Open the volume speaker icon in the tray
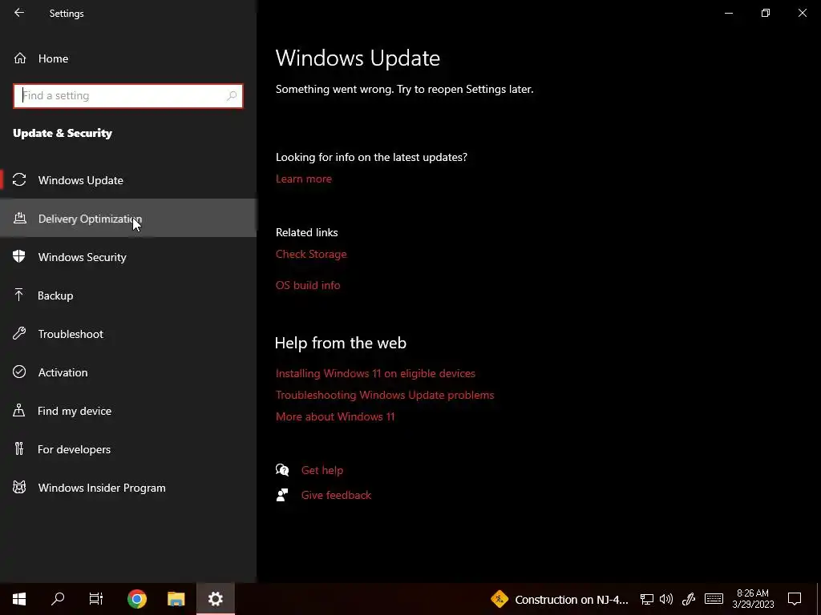The image size is (821, 615). tap(666, 599)
